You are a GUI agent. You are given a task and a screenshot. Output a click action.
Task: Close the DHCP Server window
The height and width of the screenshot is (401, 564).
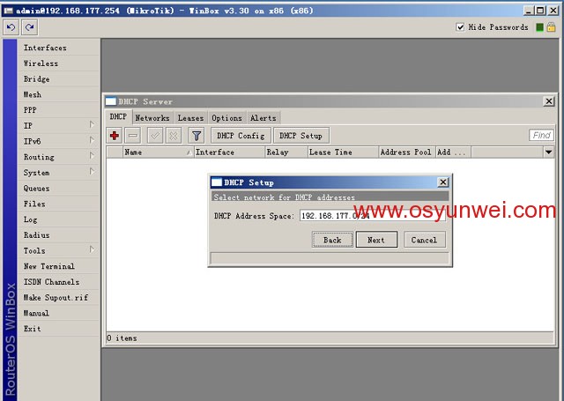[548, 101]
